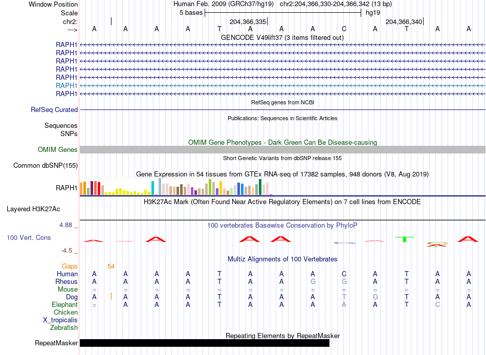
Task: Click the '--->' strand direction arrow label
Action: (73, 30)
